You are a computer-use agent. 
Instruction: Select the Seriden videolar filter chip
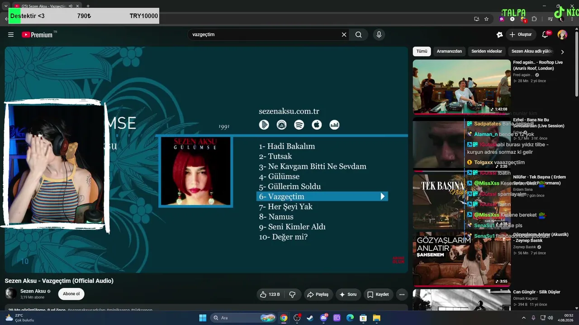pos(487,51)
